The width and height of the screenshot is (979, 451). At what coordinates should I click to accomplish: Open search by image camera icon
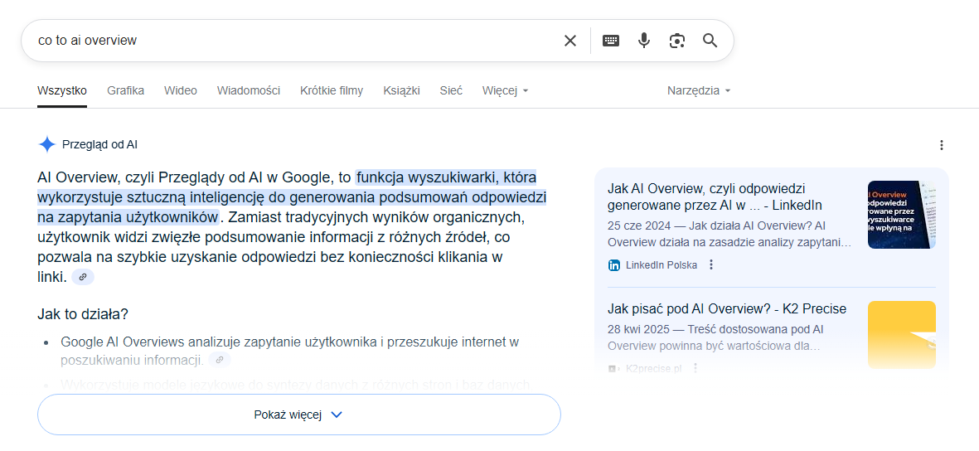pos(676,41)
